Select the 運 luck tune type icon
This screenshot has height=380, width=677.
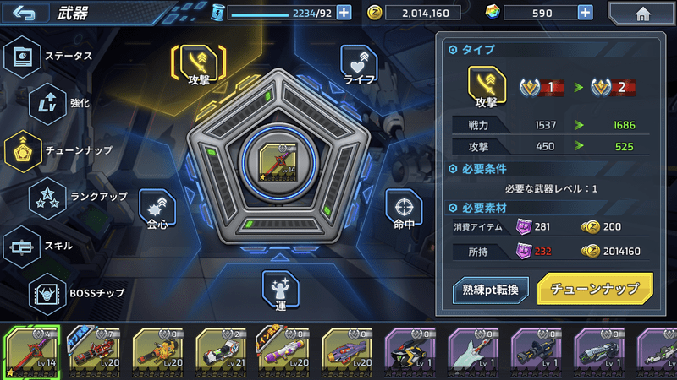[281, 290]
